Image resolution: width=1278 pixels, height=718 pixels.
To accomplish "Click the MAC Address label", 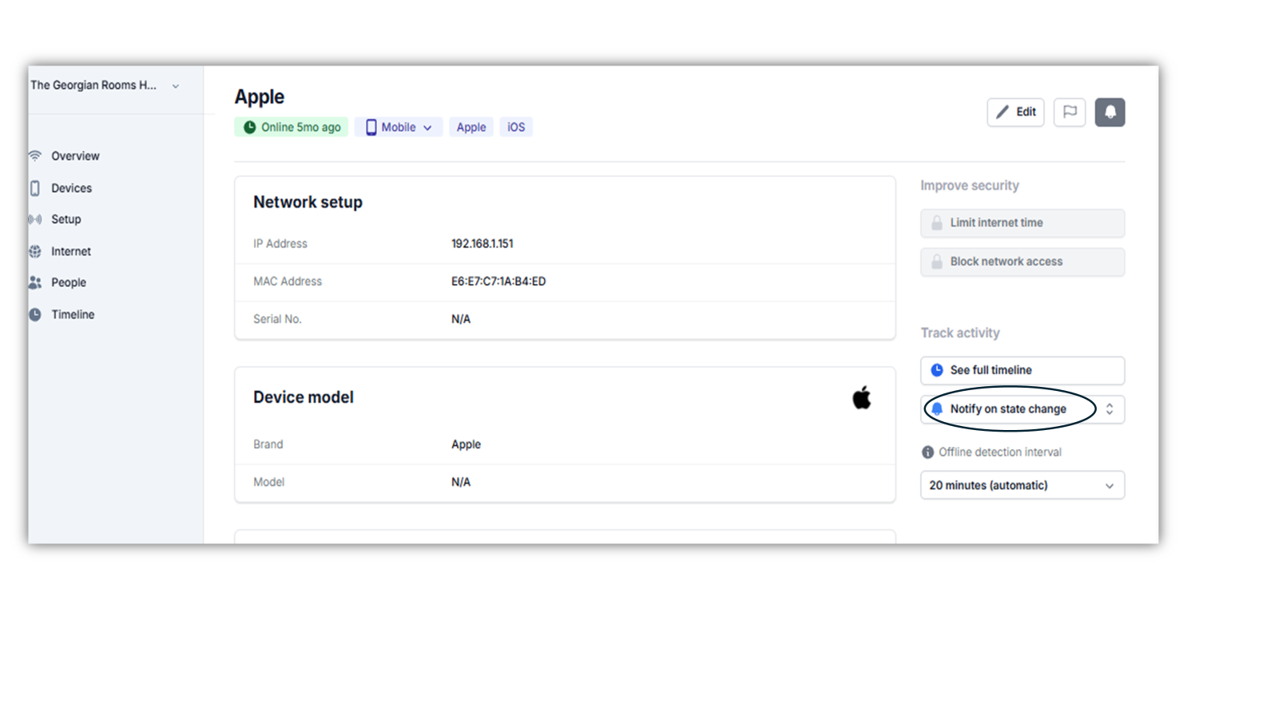I will pos(288,282).
